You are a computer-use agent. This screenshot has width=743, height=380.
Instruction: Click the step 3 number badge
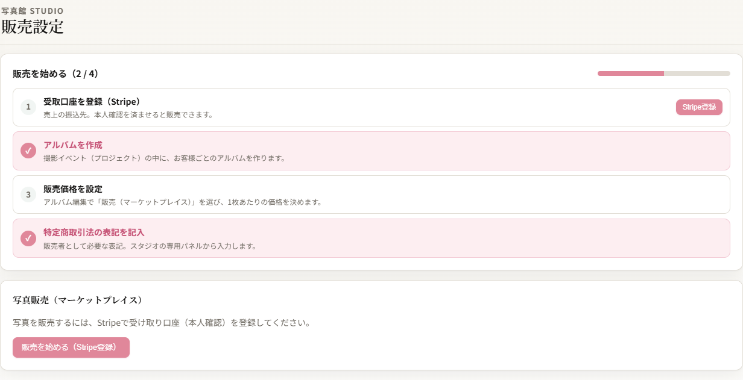[28, 195]
